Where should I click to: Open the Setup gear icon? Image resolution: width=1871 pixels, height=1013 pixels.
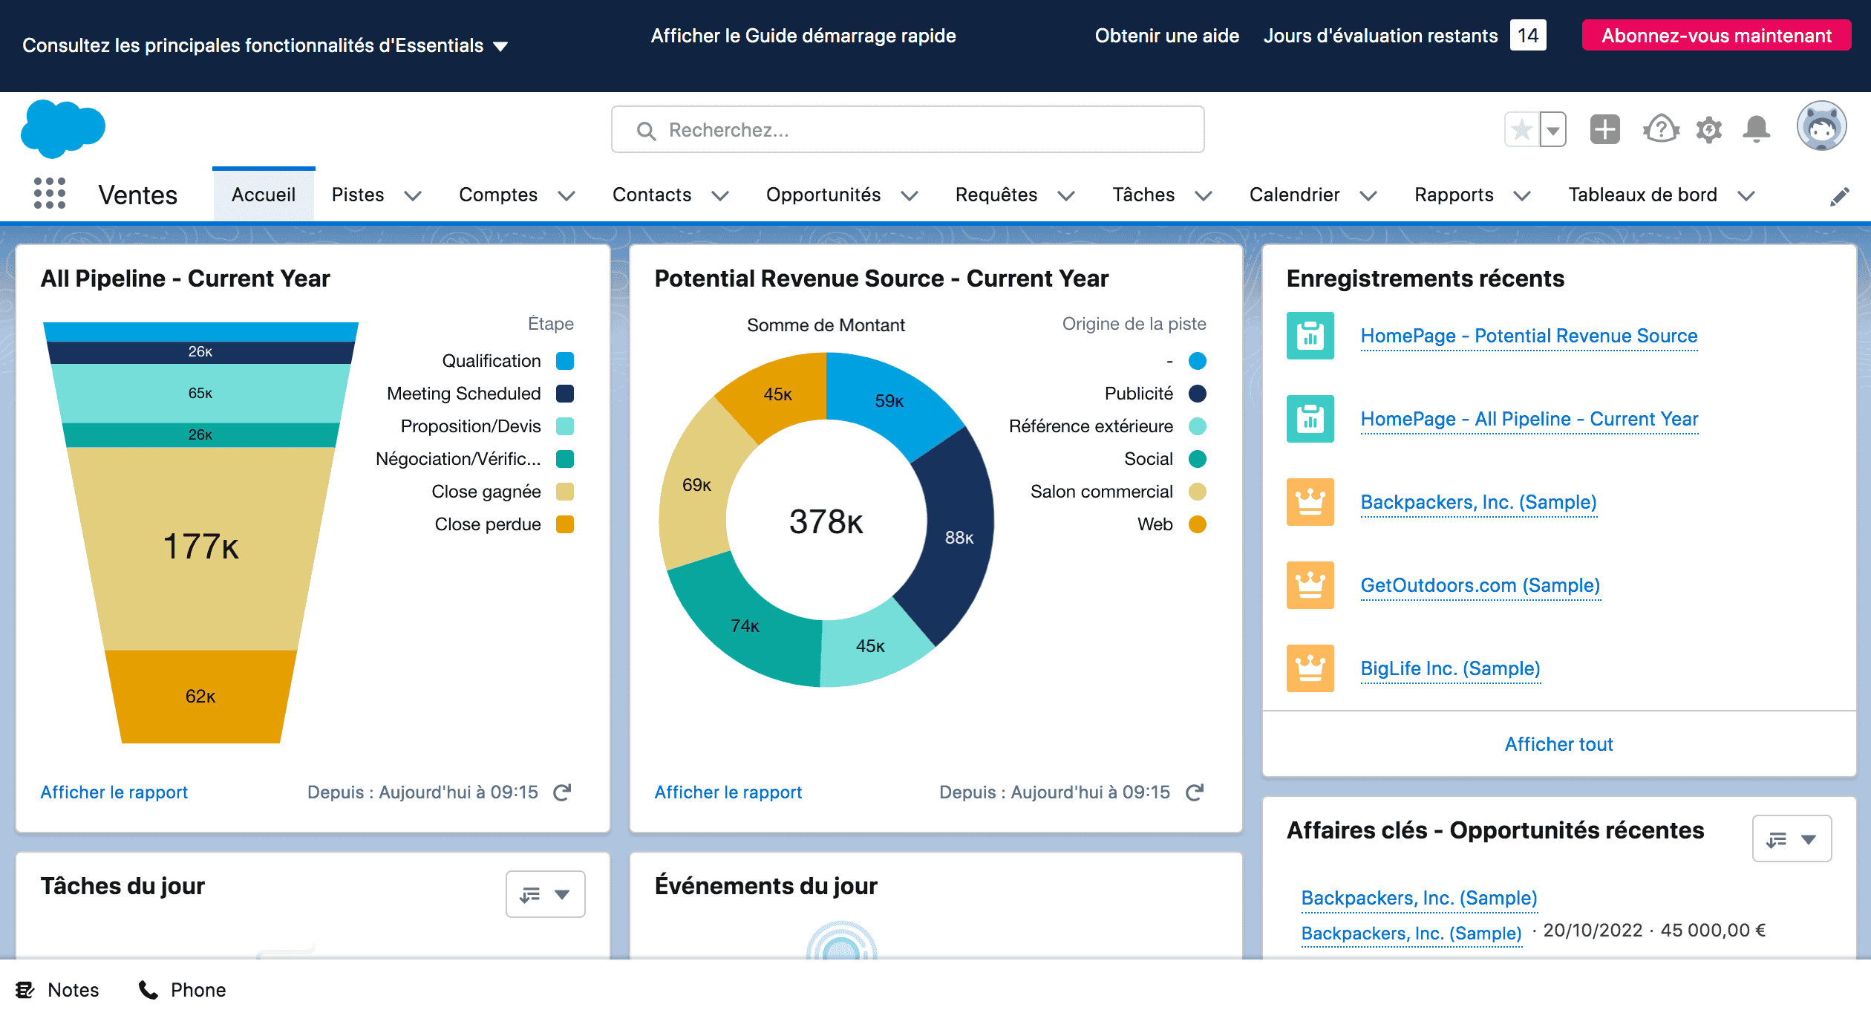click(x=1708, y=129)
